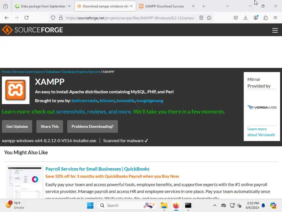Bookmark this page with the star icon
Screen dimensions: 282x212
[209, 18]
